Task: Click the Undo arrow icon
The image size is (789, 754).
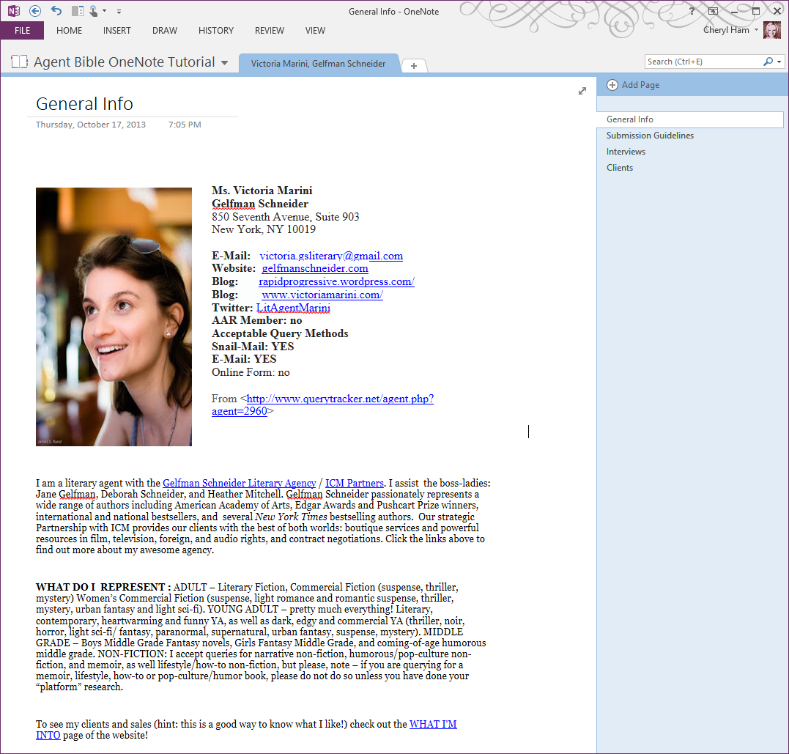Action: click(x=56, y=10)
